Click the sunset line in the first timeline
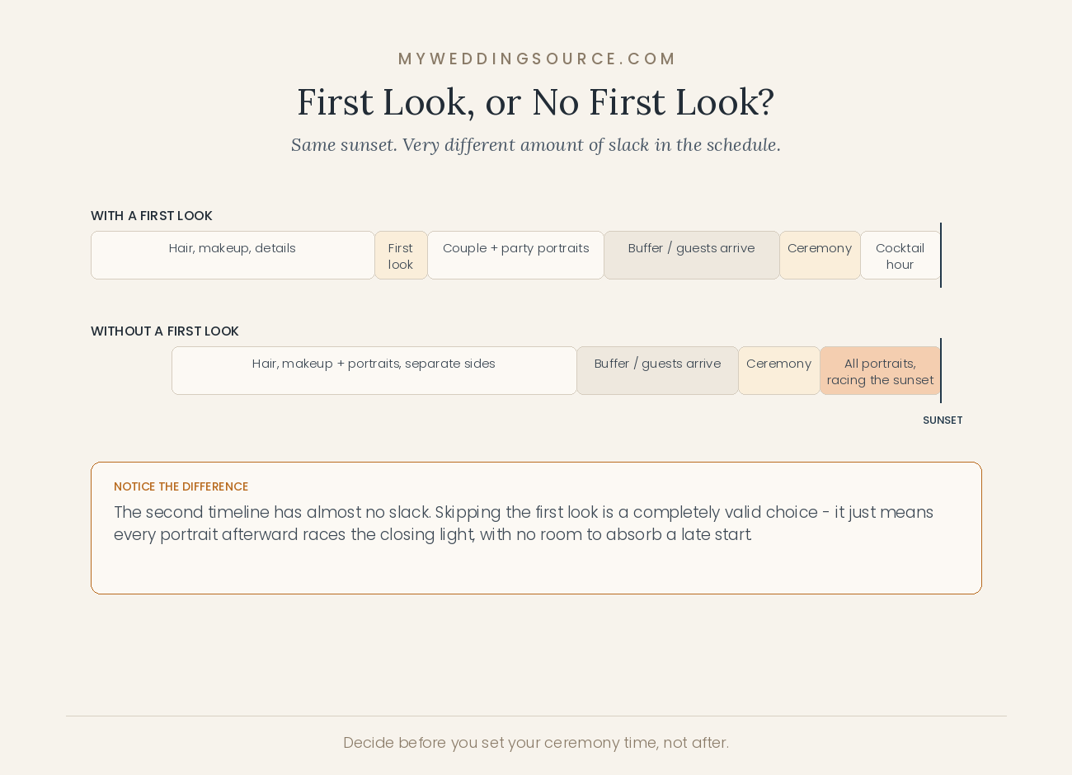Screen dimensions: 1072x775 coord(941,256)
